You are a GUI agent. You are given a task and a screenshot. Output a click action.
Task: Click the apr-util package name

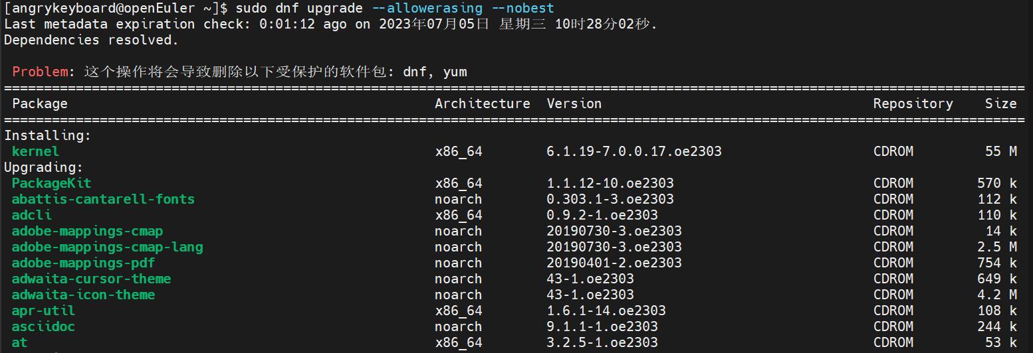43,311
